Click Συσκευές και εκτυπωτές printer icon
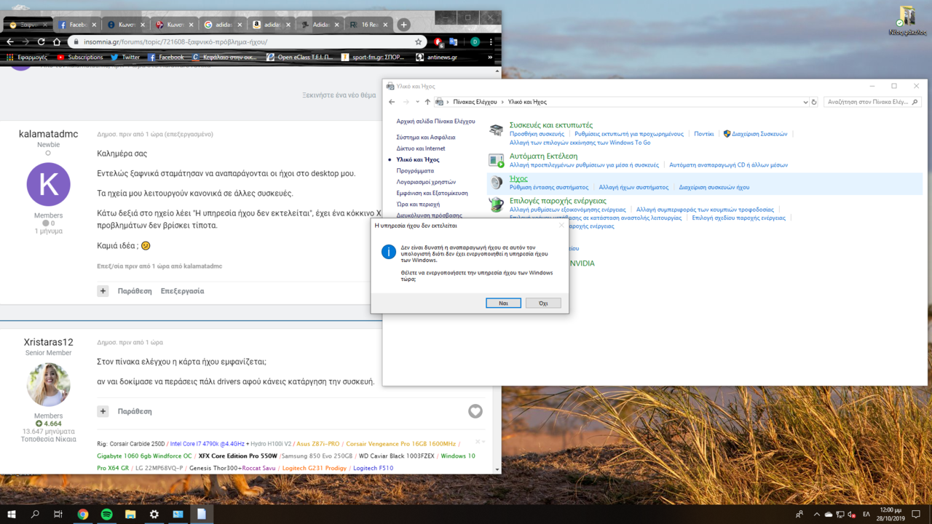The height and width of the screenshot is (524, 932). pos(497,130)
